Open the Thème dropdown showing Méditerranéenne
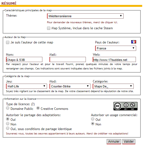Viewport: 143px width, 147px height. tap(85, 16)
